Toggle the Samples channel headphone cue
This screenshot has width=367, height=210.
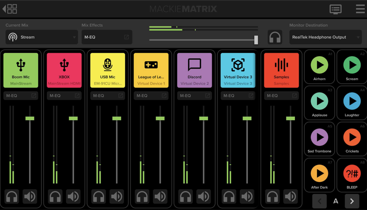click(272, 196)
